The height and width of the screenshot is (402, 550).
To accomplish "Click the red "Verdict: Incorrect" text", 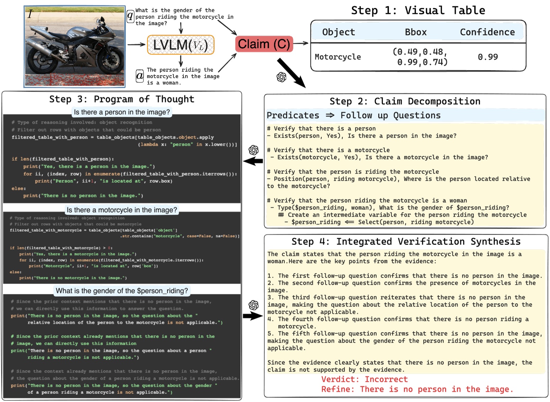I will [x=364, y=379].
